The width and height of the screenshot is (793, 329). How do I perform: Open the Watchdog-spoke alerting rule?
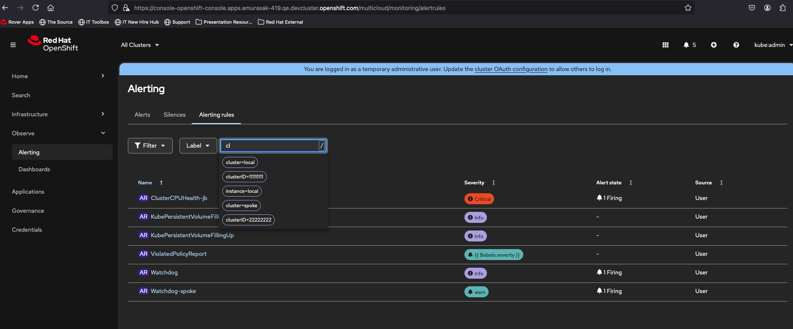tap(173, 291)
